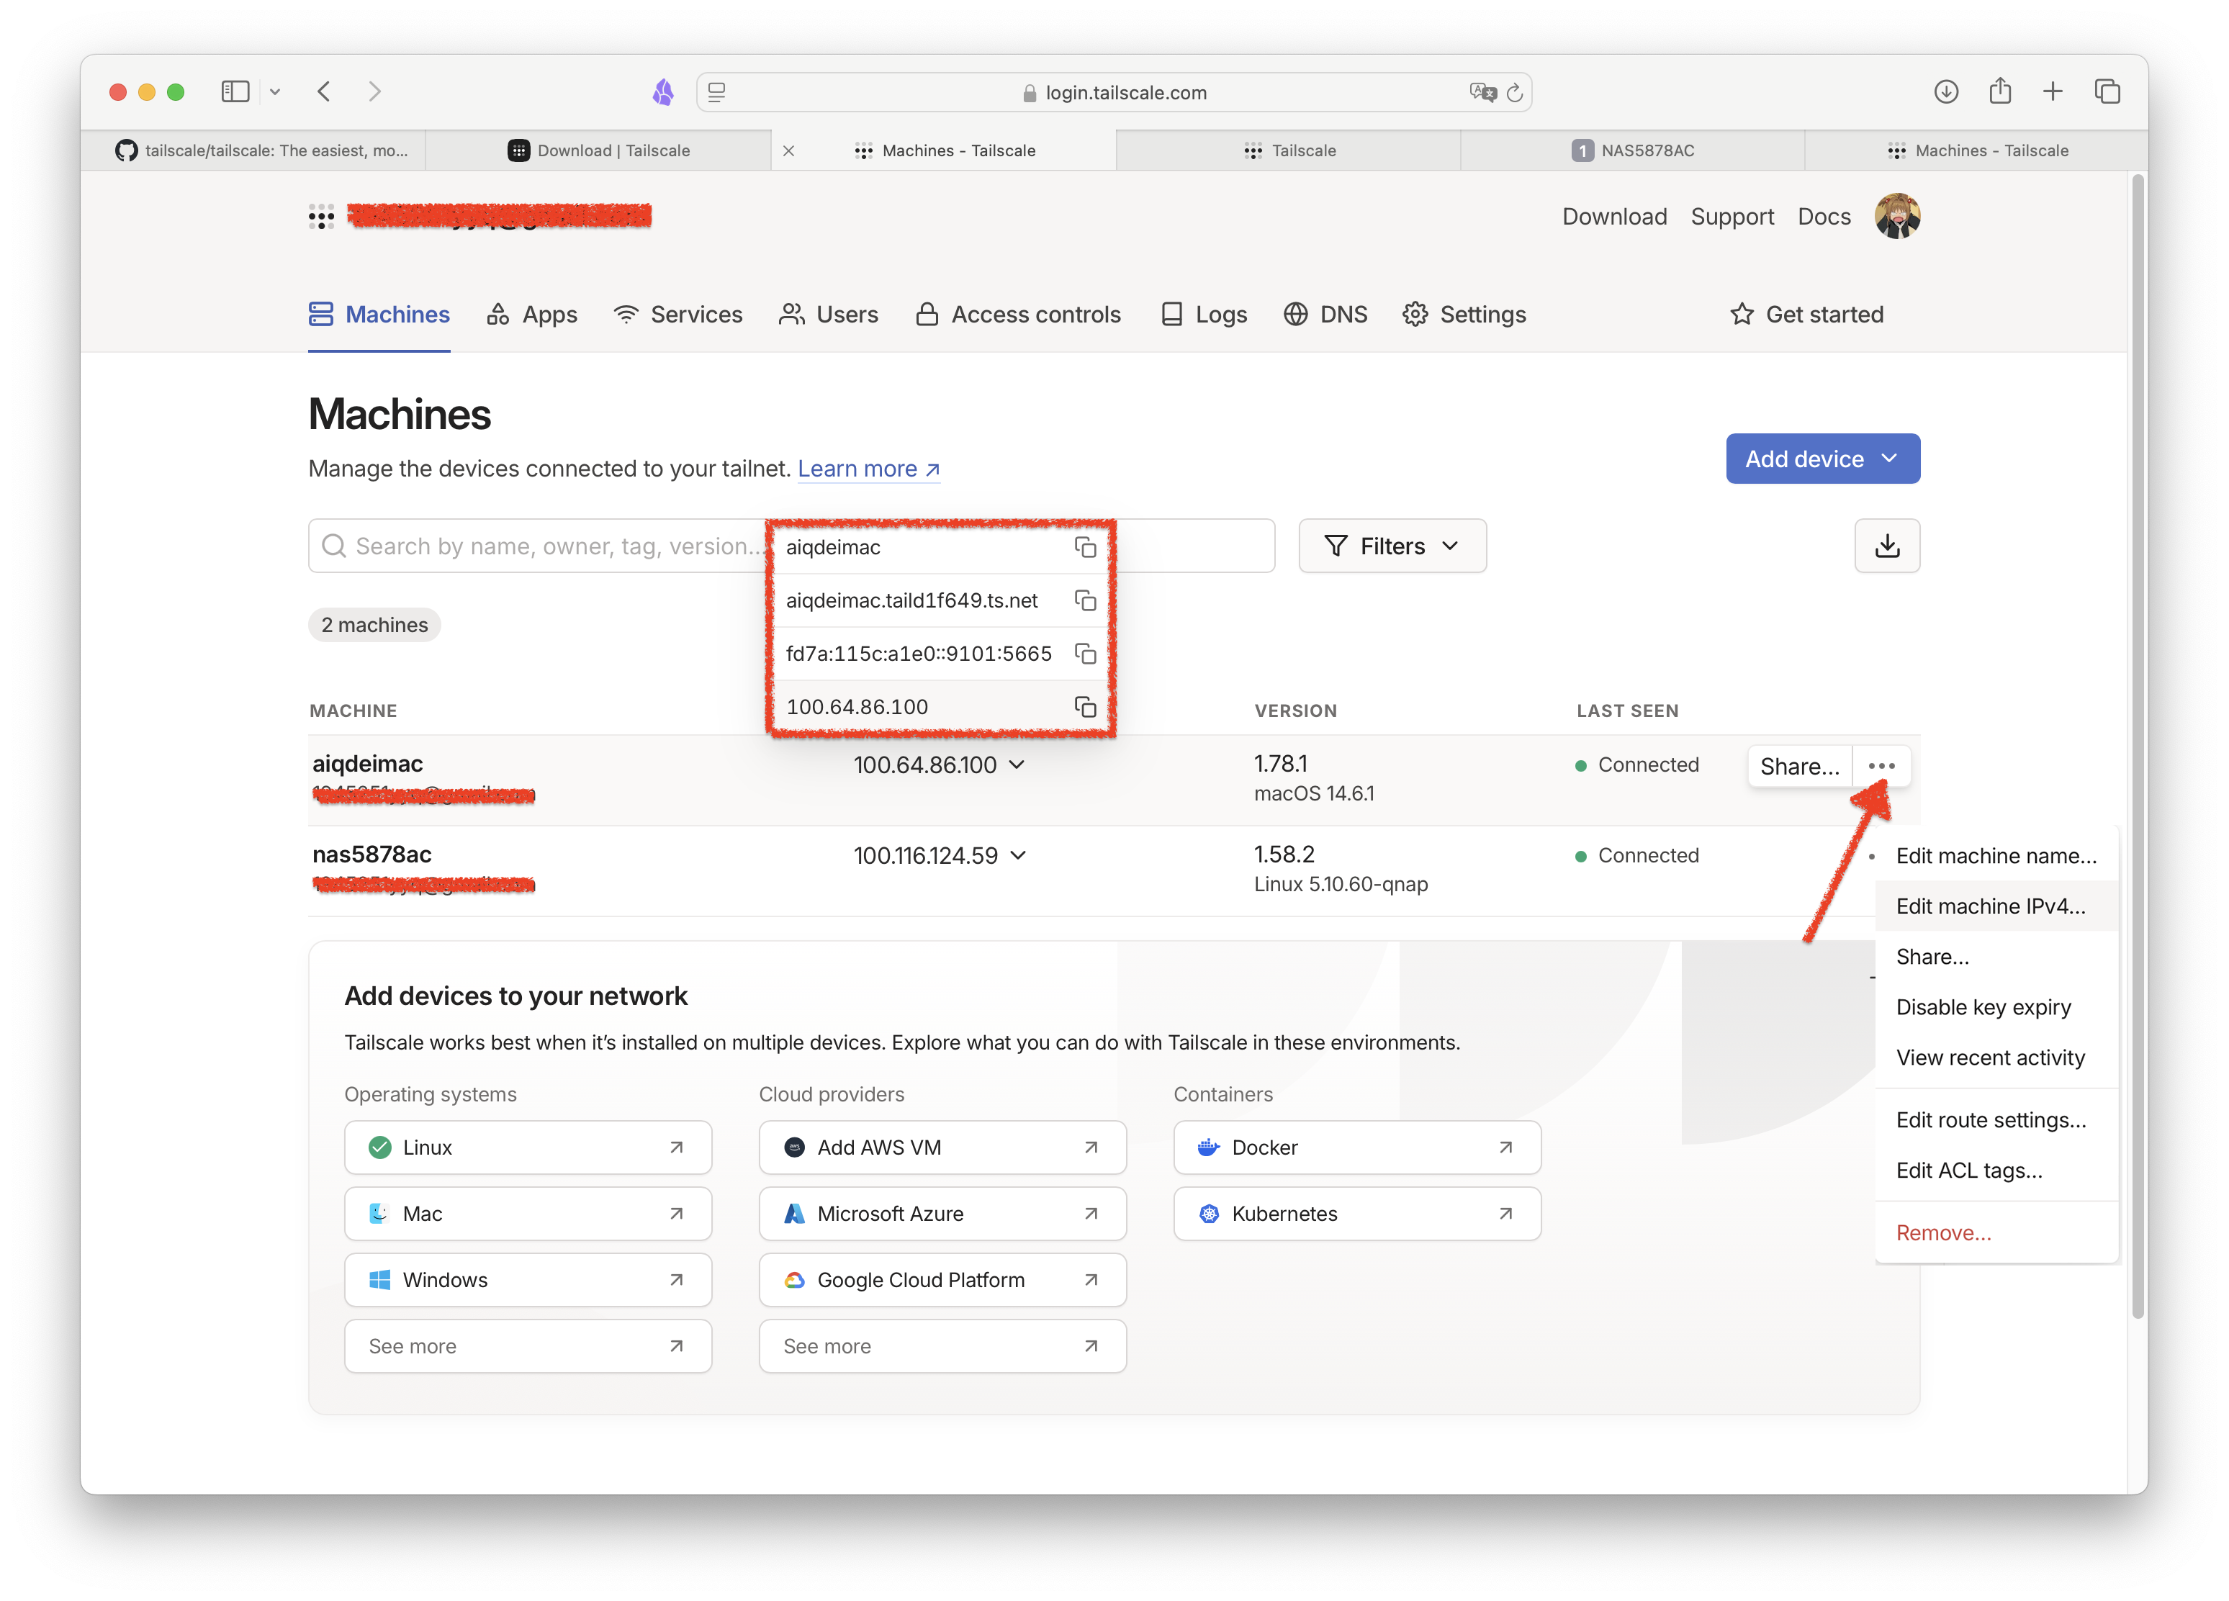Open the Kubernetes guide
Viewport: 2229px width, 1601px height.
1357,1214
